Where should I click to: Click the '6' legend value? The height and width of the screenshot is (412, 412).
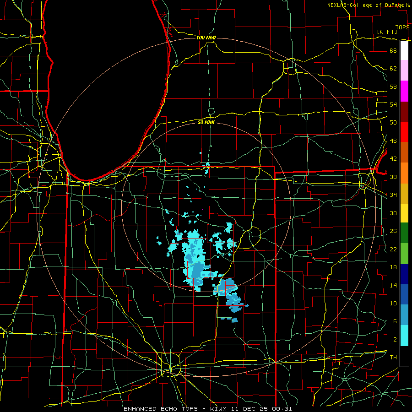pos(395,321)
